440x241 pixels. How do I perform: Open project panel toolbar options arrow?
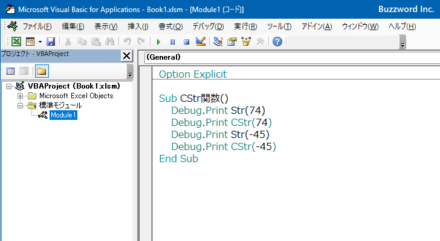point(130,71)
